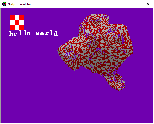Minimize the No$psx Emulator window
The height and width of the screenshot is (124, 154).
124,4
